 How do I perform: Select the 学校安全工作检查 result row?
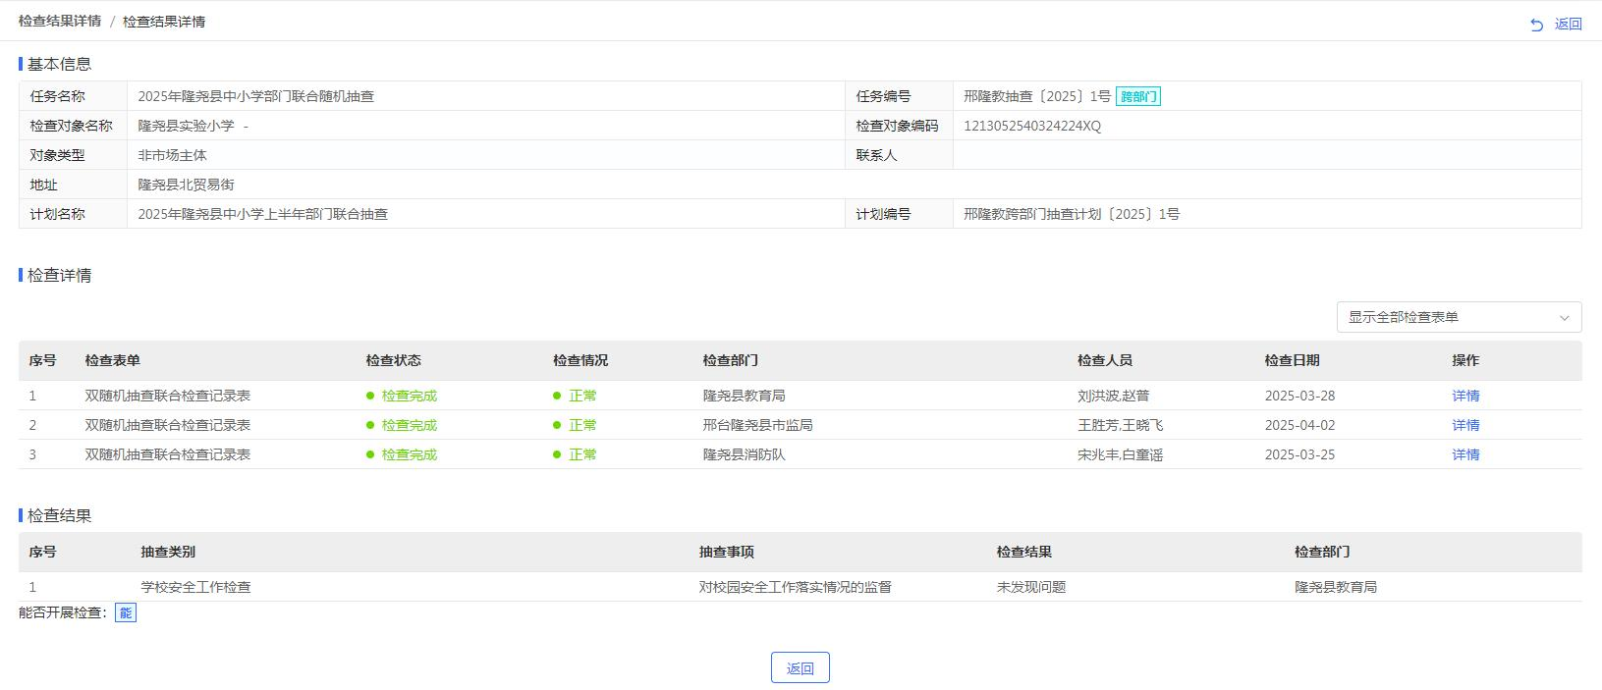tap(195, 587)
